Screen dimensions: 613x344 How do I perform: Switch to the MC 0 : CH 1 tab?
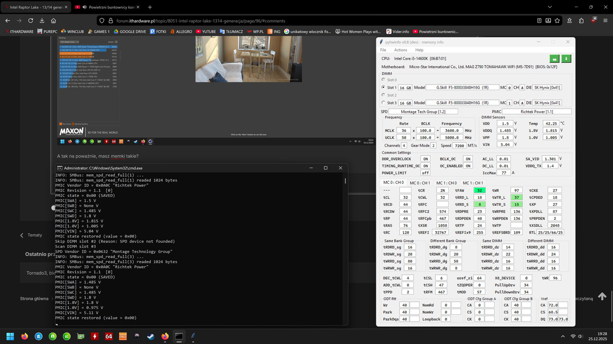pos(420,183)
